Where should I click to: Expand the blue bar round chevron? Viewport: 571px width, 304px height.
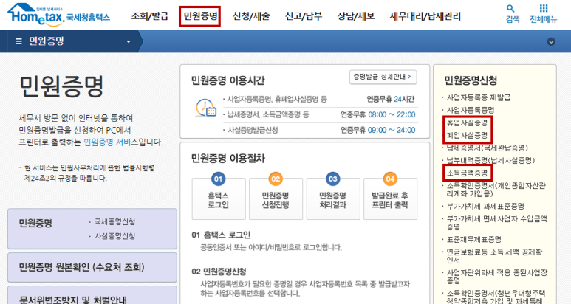(551, 41)
